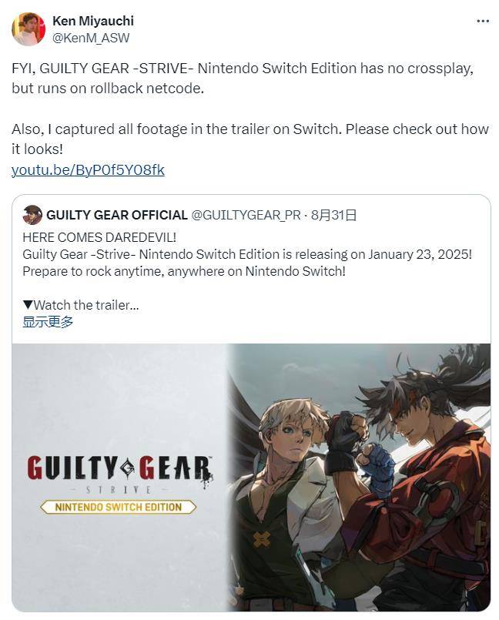Open the @GUILTYGEAR_PR handle
499x620 pixels.
pos(246,215)
